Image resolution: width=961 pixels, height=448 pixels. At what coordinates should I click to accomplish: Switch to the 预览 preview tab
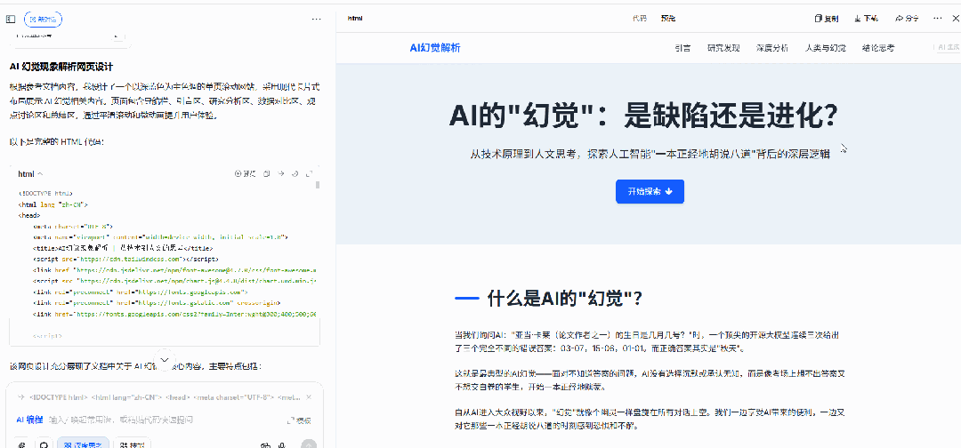(668, 19)
